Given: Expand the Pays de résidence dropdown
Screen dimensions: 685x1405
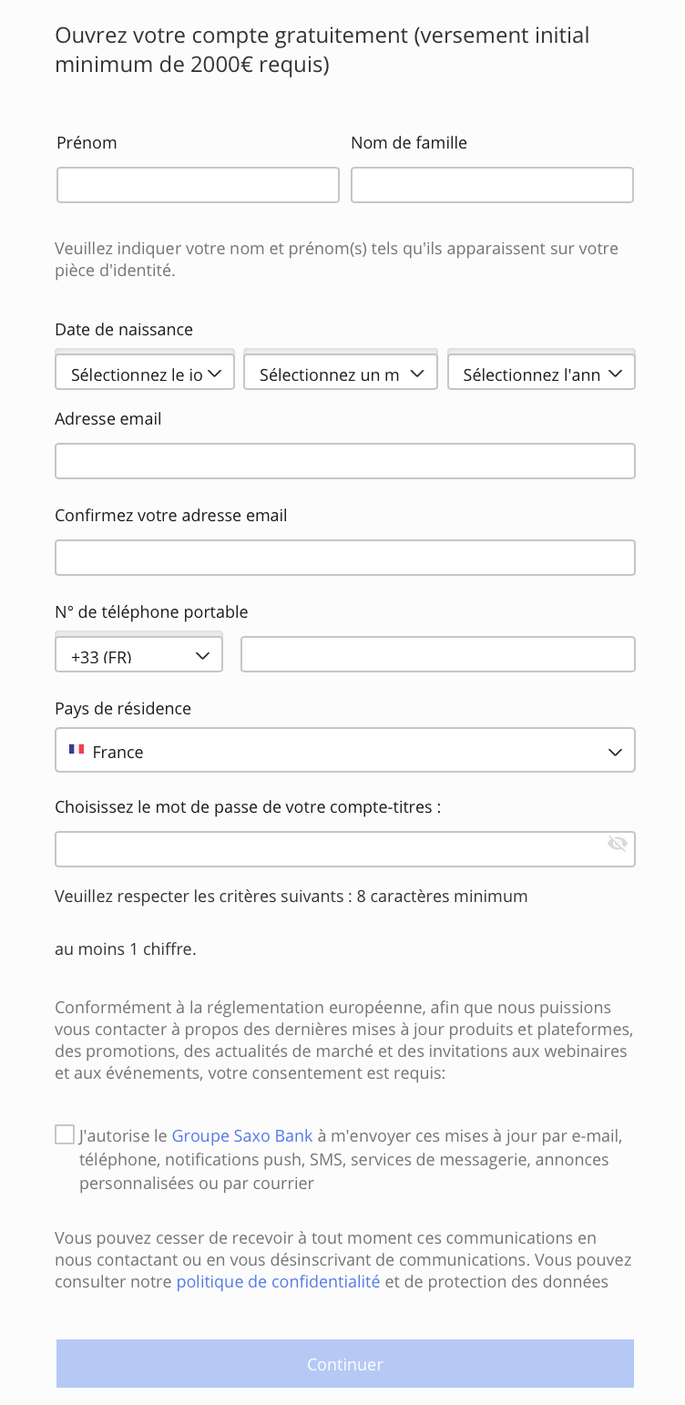Looking at the screenshot, I should click(x=345, y=751).
